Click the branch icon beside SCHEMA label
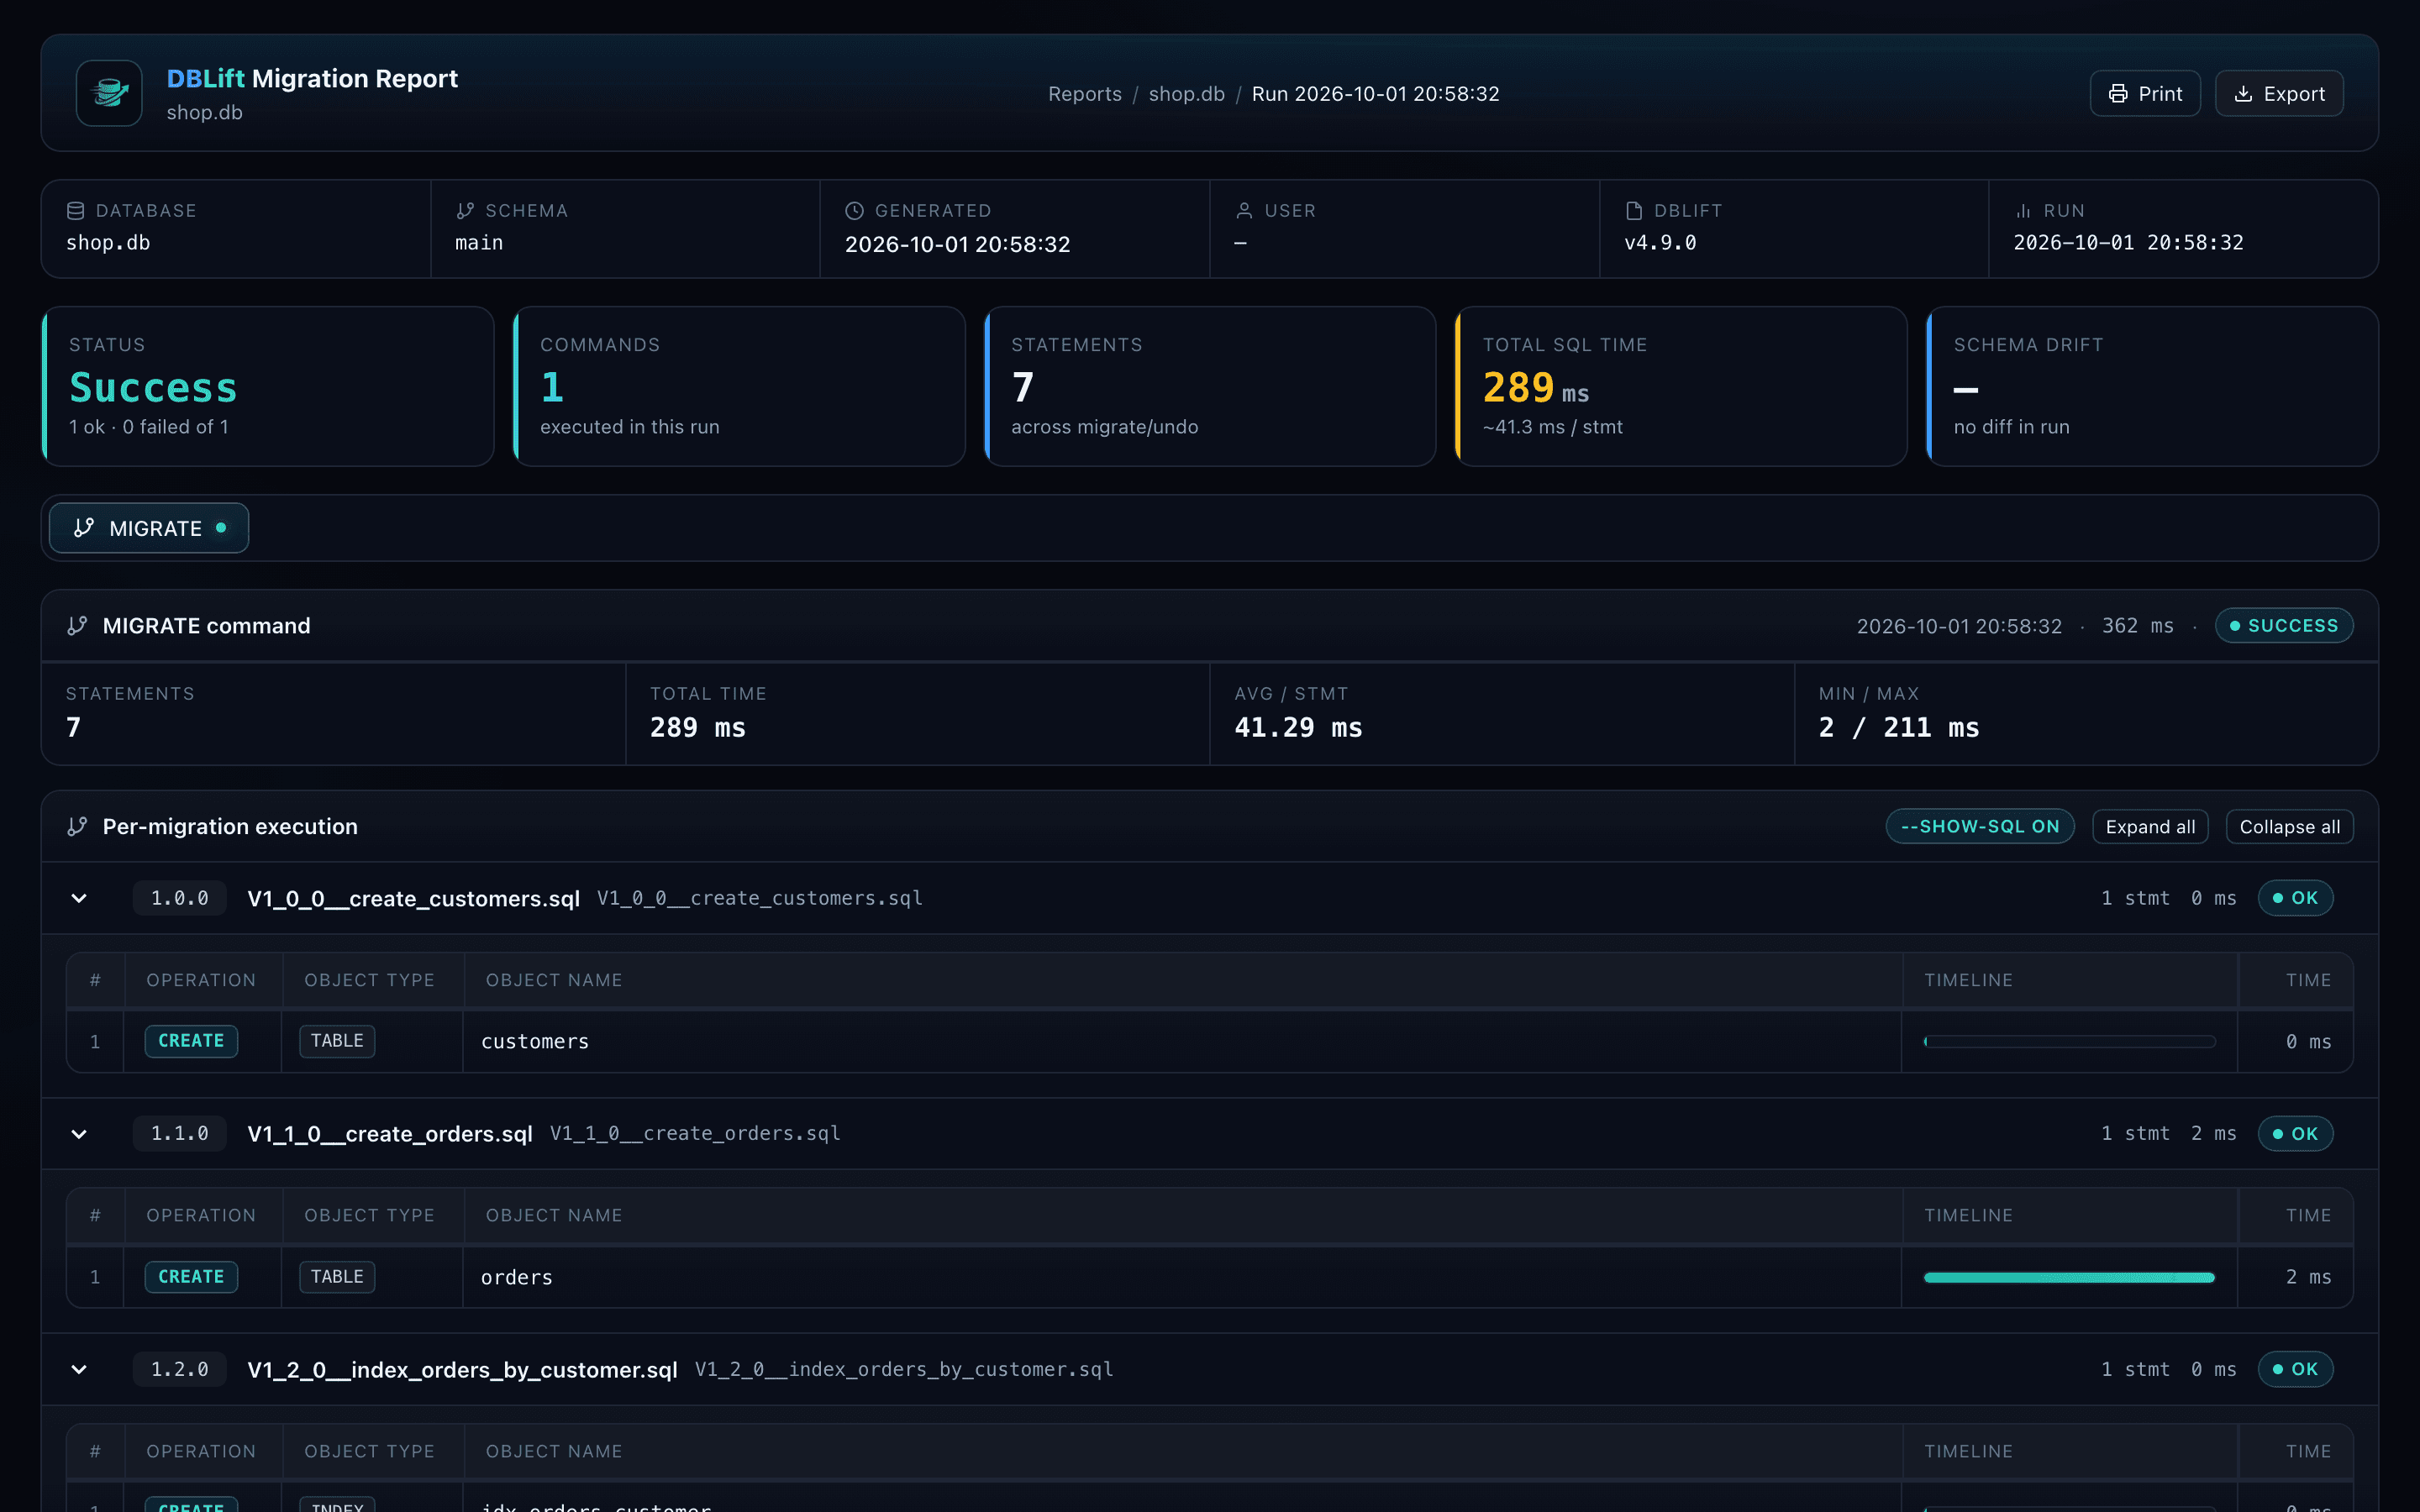Image resolution: width=2420 pixels, height=1512 pixels. coord(465,211)
